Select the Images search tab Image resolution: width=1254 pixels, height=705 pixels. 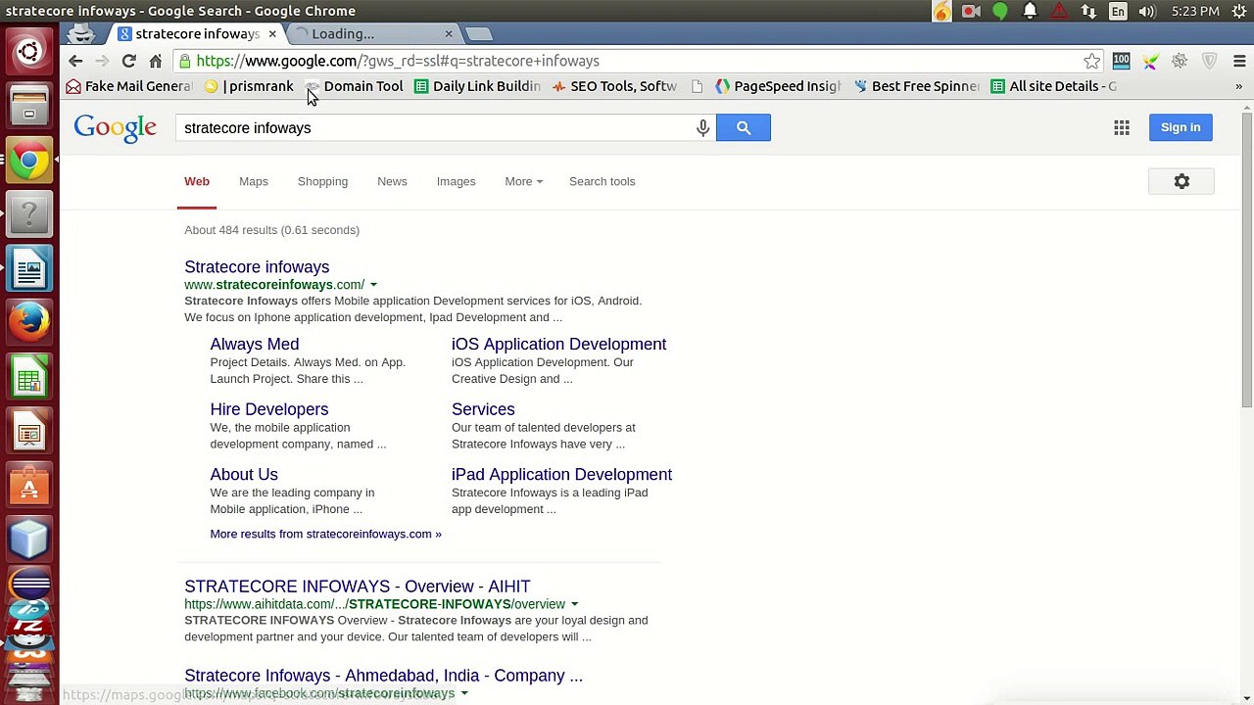coord(456,181)
